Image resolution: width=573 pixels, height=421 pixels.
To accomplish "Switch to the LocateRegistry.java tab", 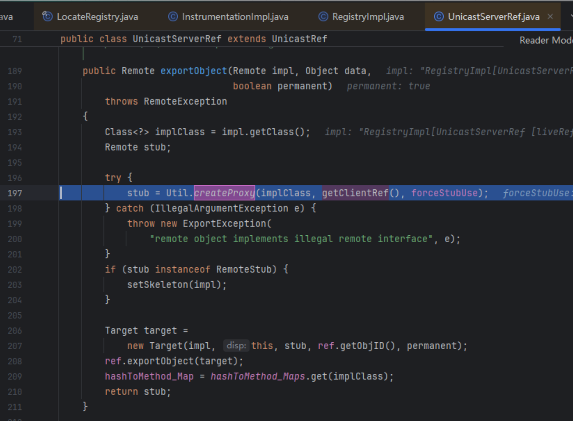I will [97, 17].
